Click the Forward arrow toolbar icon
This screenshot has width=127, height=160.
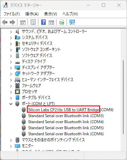(12, 22)
